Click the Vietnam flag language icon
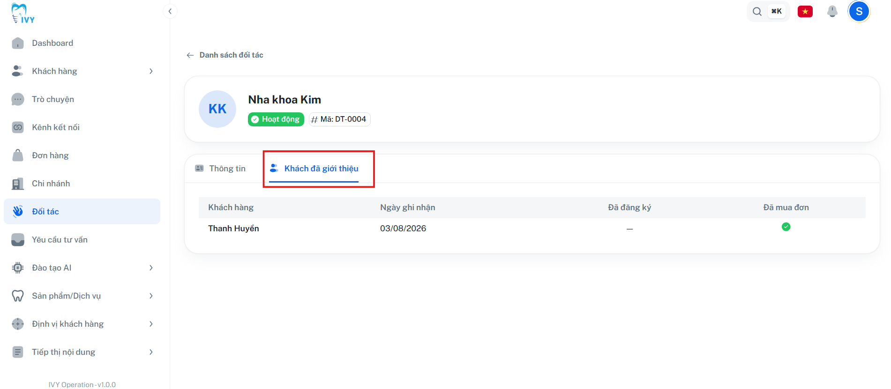891x389 pixels. [805, 11]
